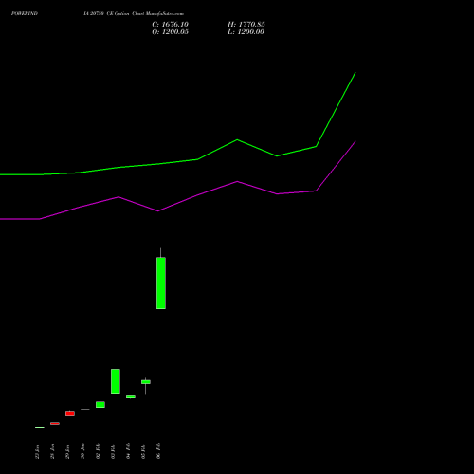474x474 pixels.
Task: Click the open value O: 1200.05
Action: [x=171, y=31]
